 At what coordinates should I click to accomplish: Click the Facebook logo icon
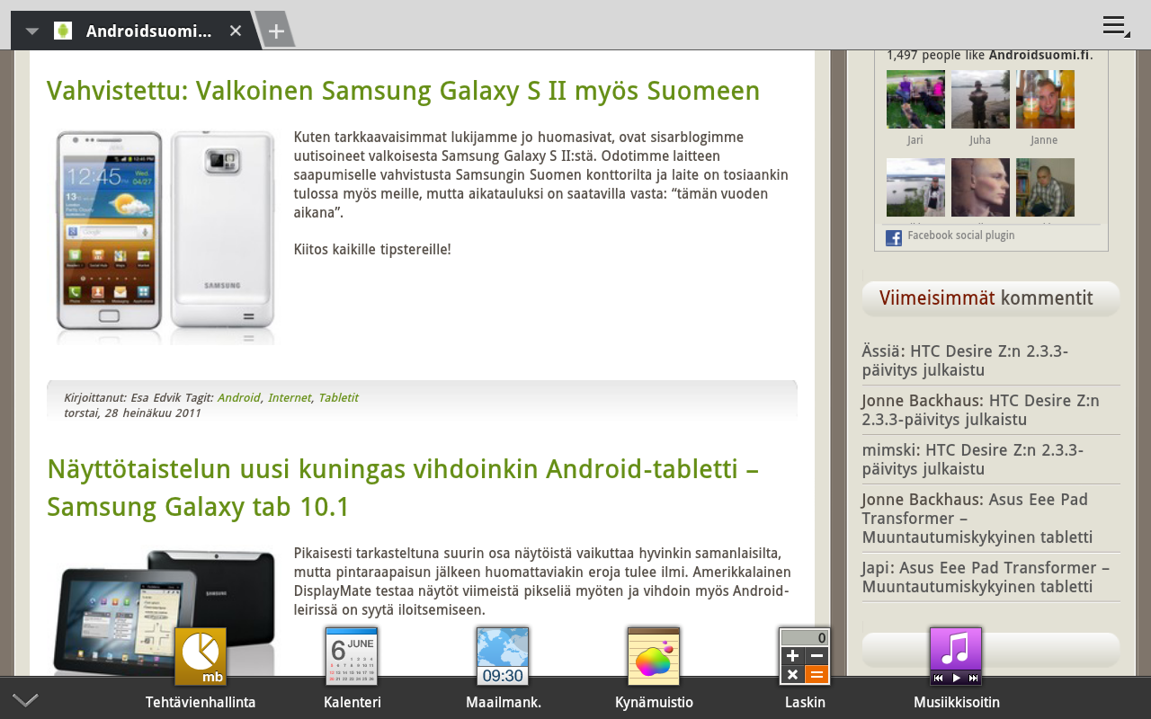(894, 237)
